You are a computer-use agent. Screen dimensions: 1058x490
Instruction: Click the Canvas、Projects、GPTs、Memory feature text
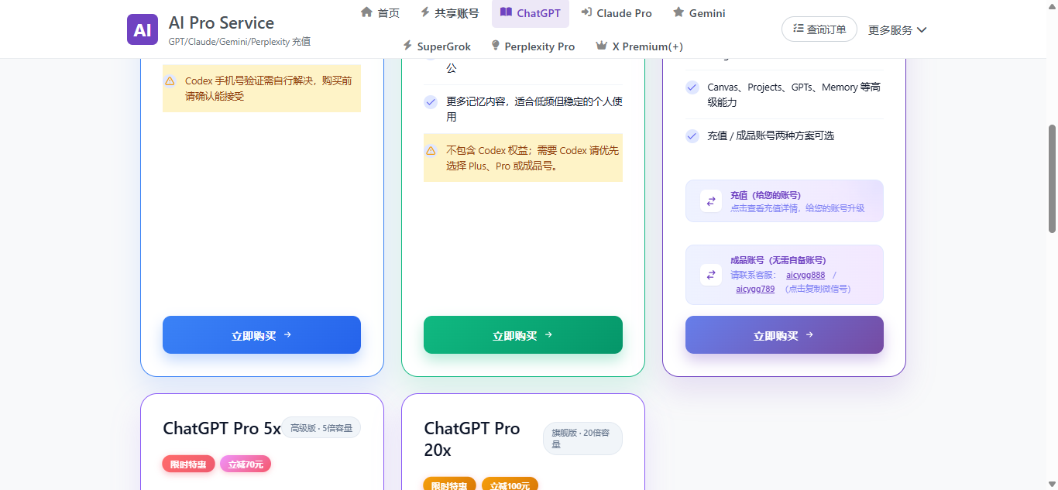[x=794, y=94]
